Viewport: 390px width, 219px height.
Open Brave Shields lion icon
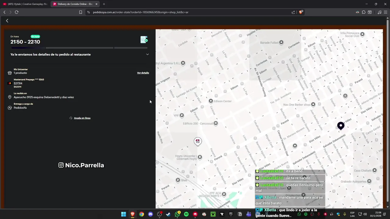tap(301, 12)
